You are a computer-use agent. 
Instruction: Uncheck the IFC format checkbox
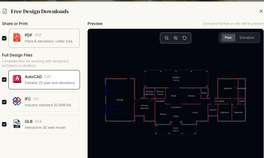tap(4, 102)
